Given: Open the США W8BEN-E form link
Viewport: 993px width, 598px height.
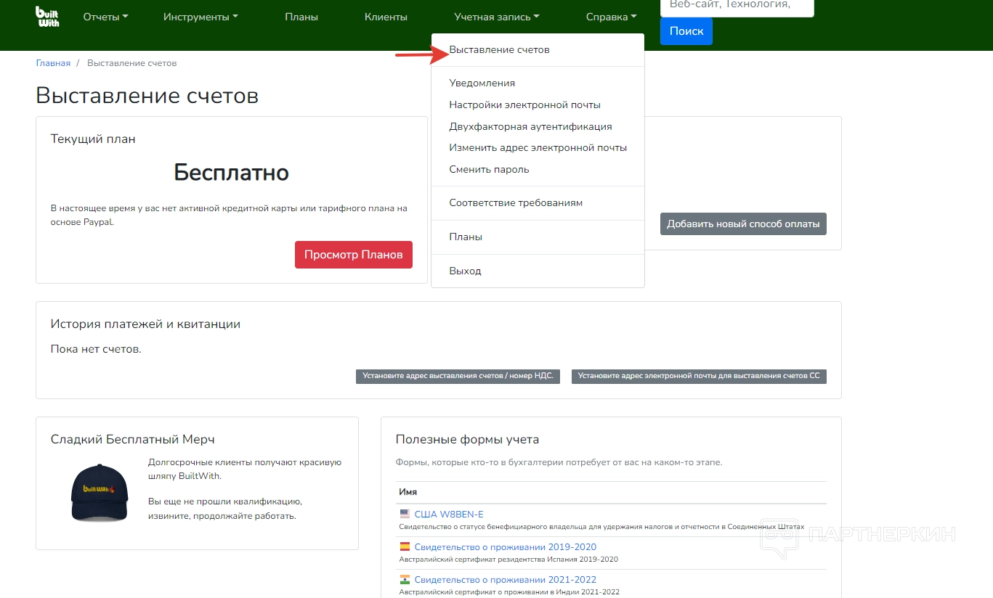Looking at the screenshot, I should click(x=448, y=514).
